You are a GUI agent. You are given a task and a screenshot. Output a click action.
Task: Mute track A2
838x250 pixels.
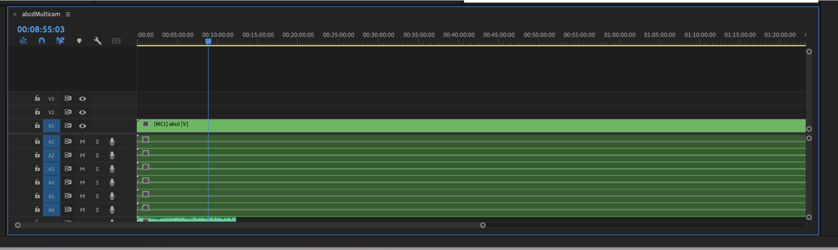82,155
